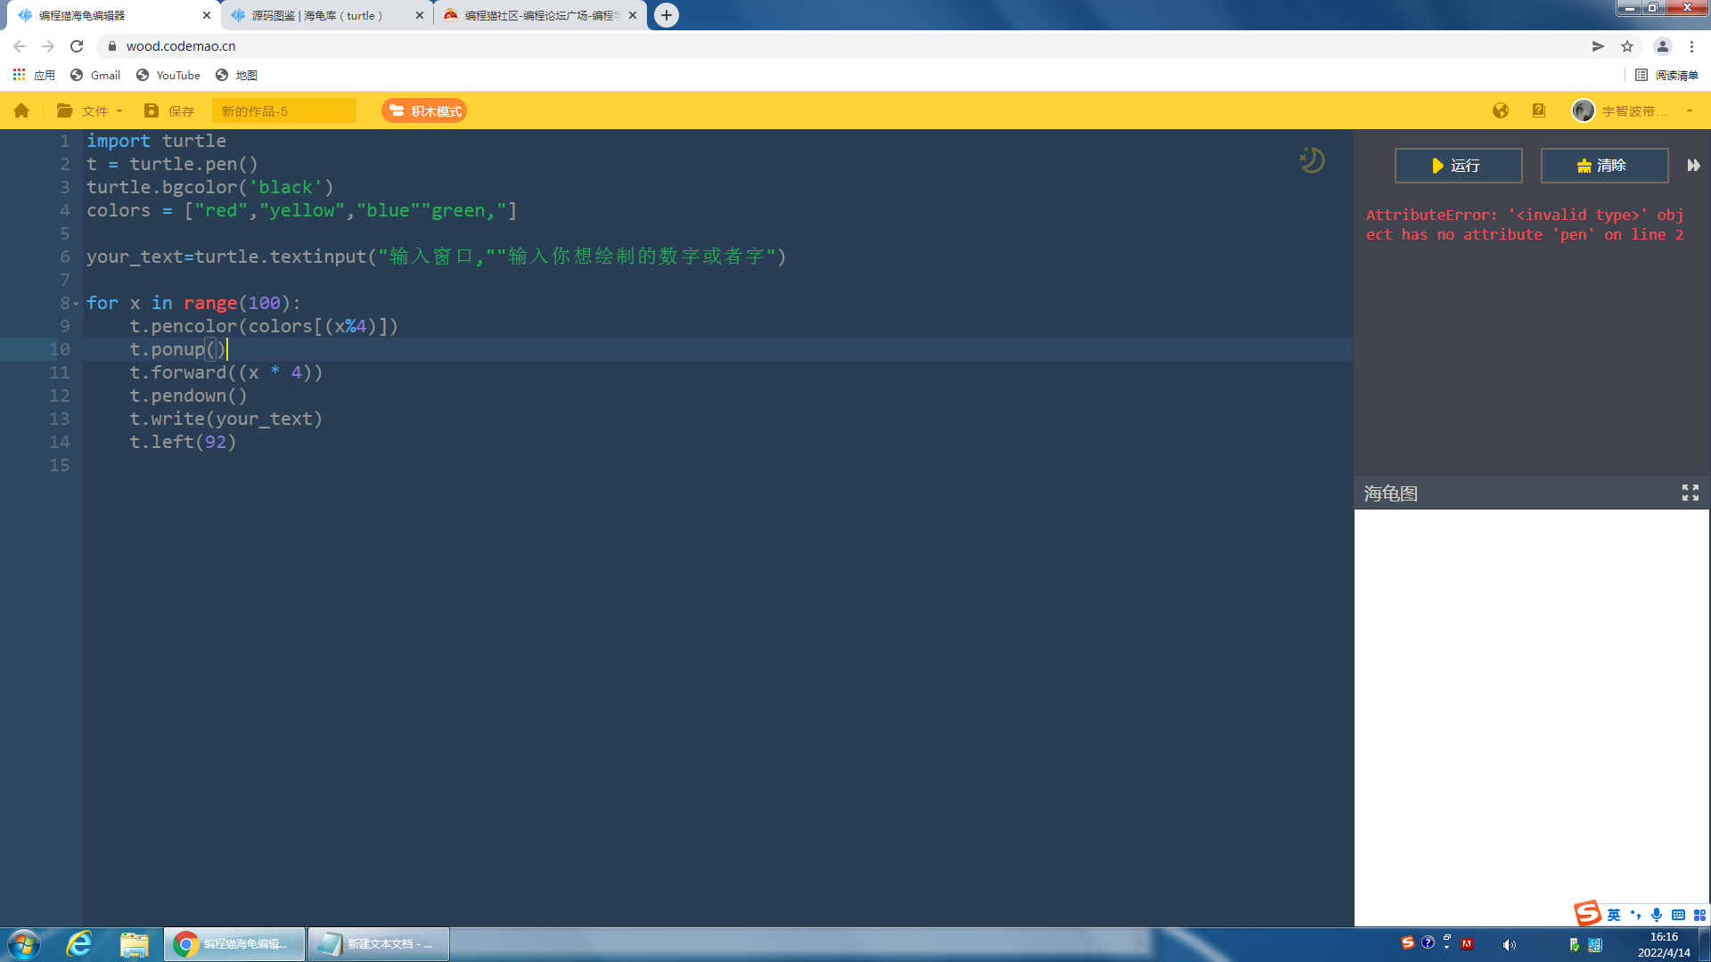Open Windows Start button

24,944
